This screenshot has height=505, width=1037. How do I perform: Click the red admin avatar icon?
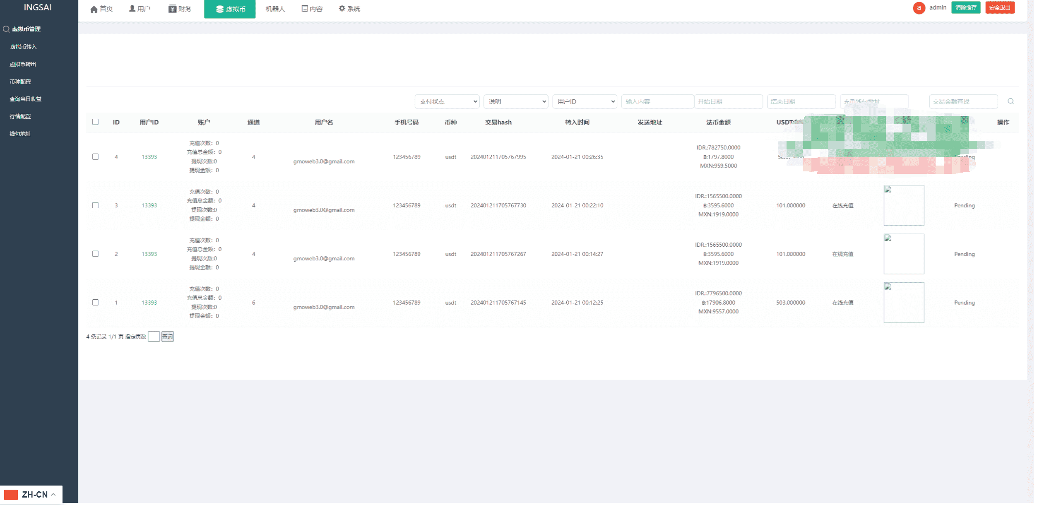click(x=919, y=8)
